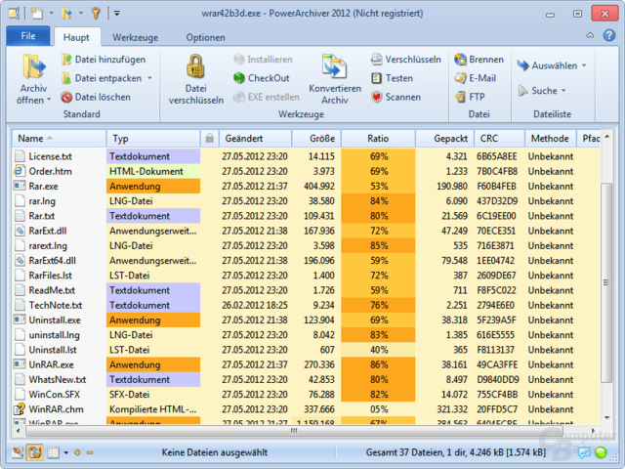Click the Installieren icon
Viewport: 625px width, 469px height.
[x=238, y=60]
